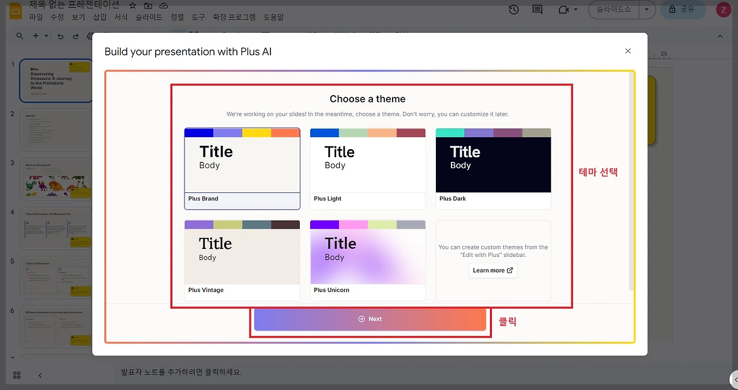738x390 pixels.
Task: Expand the new slide dropdown arrow
Action: [46, 36]
